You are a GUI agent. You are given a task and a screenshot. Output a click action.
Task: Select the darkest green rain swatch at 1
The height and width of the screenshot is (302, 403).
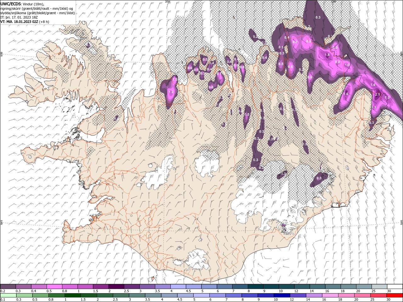pyautogui.click(x=72, y=295)
